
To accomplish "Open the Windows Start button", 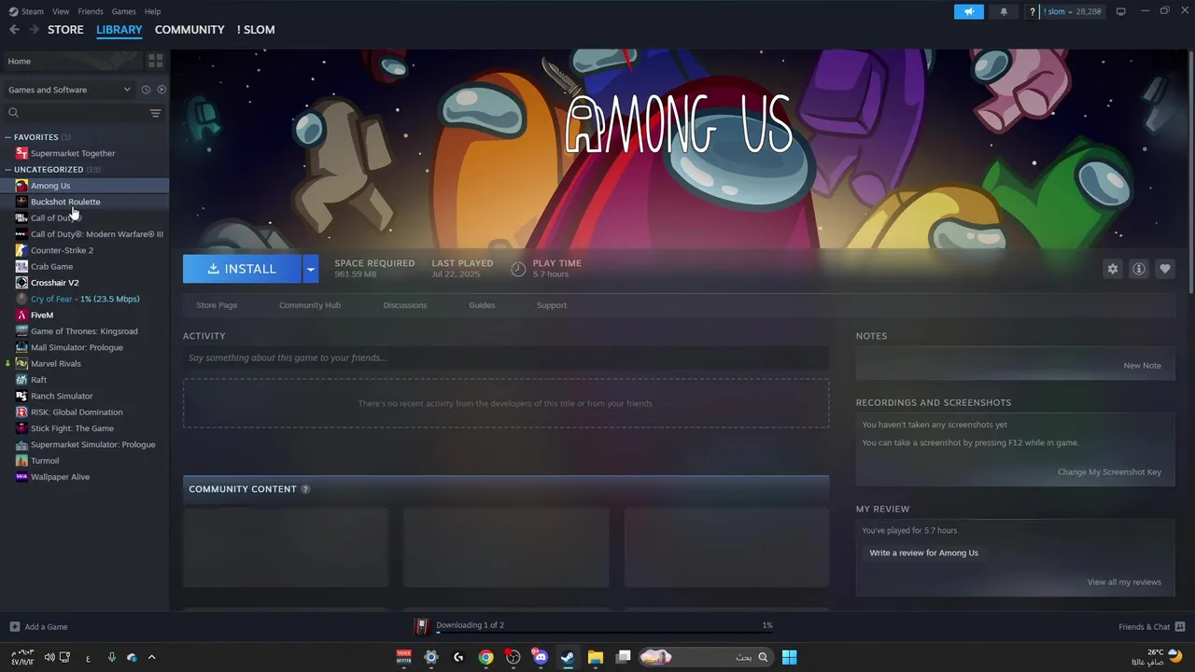I will [x=789, y=657].
